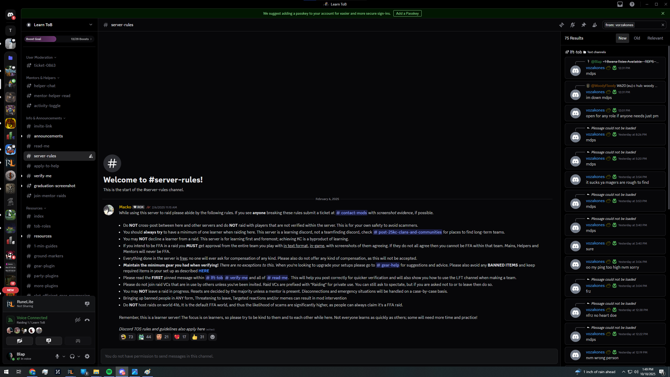This screenshot has height=377, width=670.
Task: Start an activity with the controller icon
Action: click(78, 341)
